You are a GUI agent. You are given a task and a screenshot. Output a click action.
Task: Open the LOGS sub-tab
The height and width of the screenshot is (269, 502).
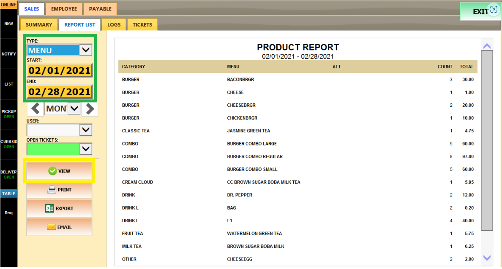click(x=114, y=25)
